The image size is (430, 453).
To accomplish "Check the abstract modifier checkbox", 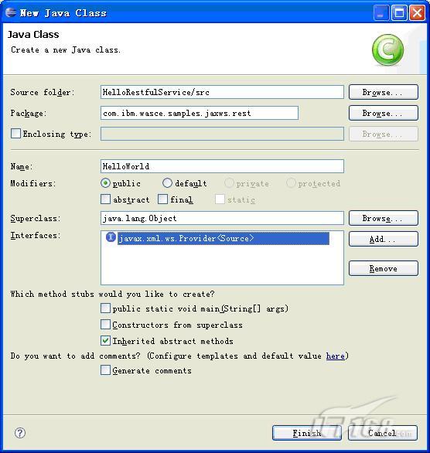I will click(x=105, y=199).
